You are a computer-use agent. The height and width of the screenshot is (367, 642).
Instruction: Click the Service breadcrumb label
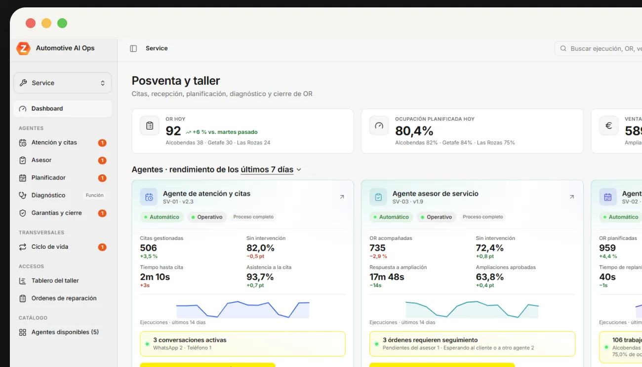pos(157,48)
